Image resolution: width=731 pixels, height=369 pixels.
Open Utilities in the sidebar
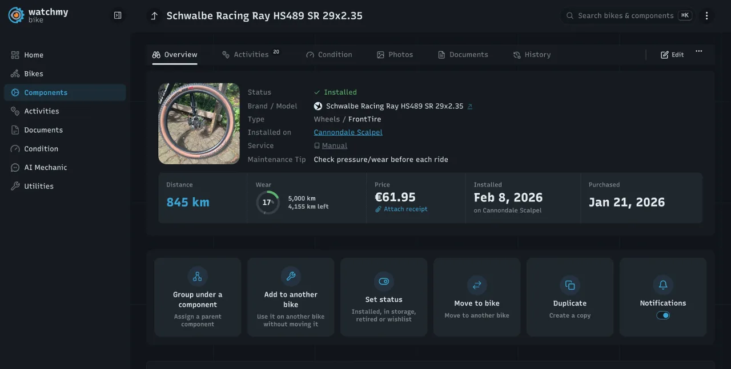click(x=65, y=186)
